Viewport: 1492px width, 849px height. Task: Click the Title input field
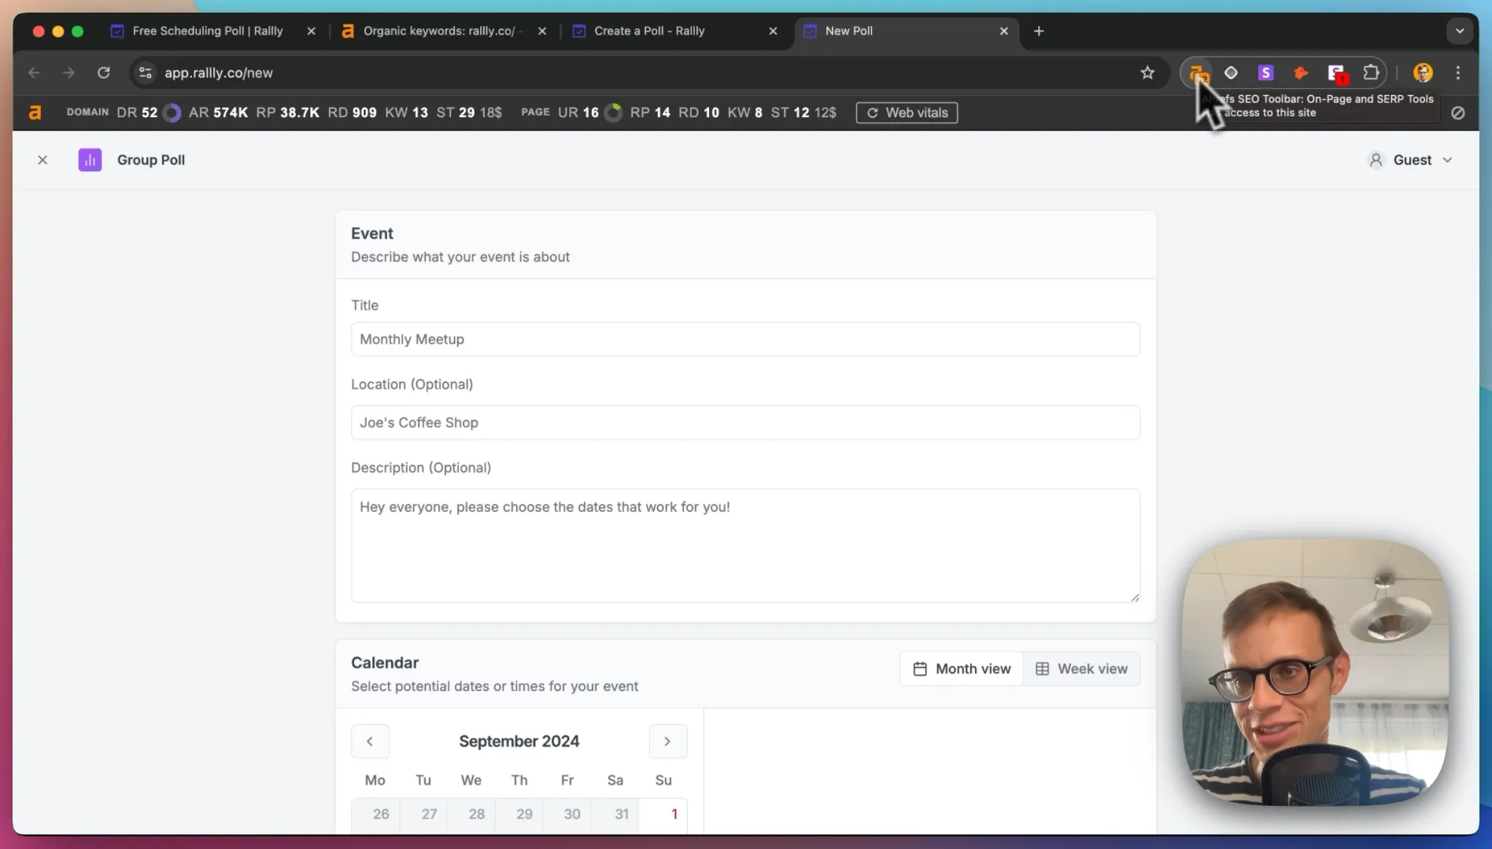pos(745,339)
